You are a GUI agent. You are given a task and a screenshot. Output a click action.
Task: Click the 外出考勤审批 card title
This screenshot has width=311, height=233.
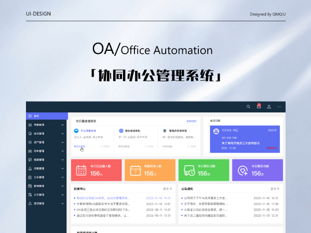pos(88,131)
